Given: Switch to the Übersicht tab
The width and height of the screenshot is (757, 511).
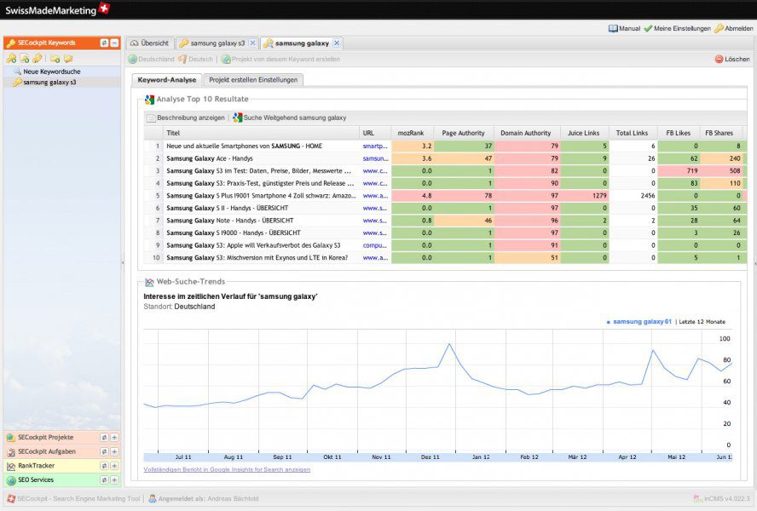Looking at the screenshot, I should (x=150, y=43).
